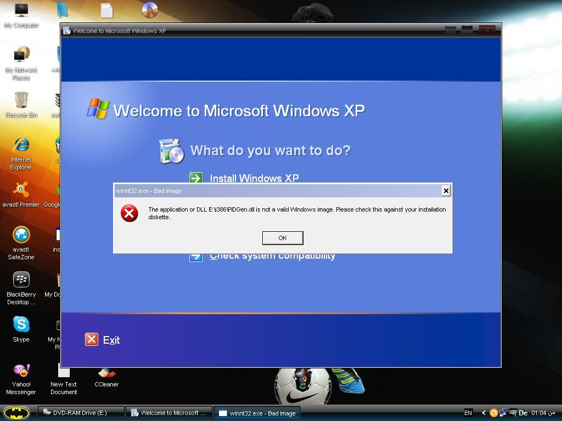Screen dimensions: 562x421
Task: Close the winnt32.exe Bad Image dialog
Action: point(446,191)
